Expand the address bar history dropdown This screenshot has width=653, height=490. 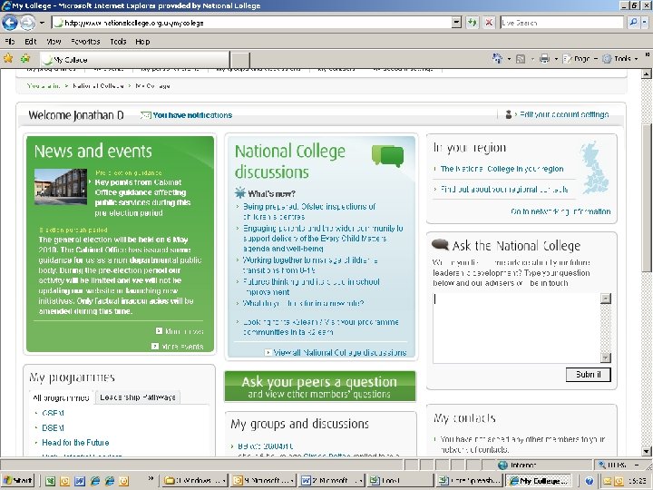tap(456, 23)
